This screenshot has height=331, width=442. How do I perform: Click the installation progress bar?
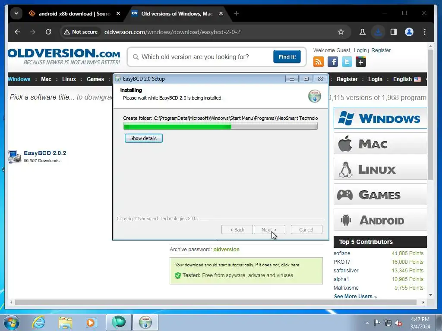point(221,126)
